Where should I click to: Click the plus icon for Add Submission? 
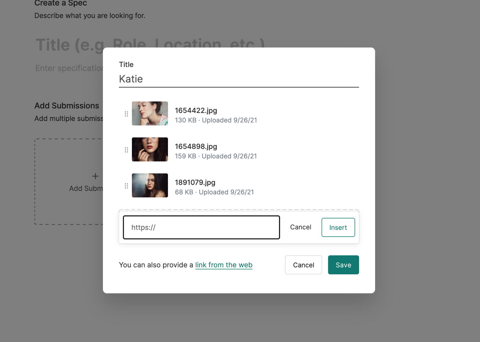click(95, 176)
